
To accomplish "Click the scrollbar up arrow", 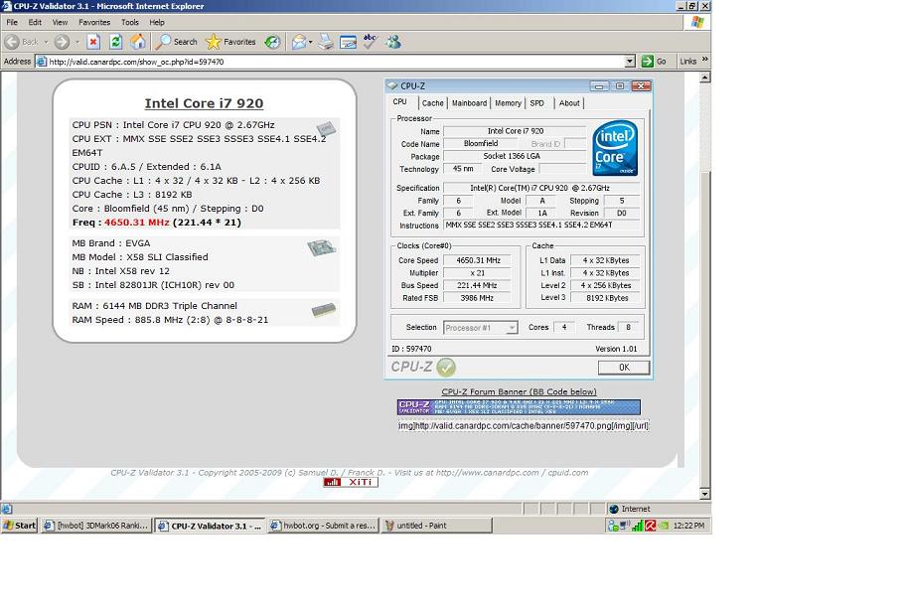I will click(x=704, y=77).
